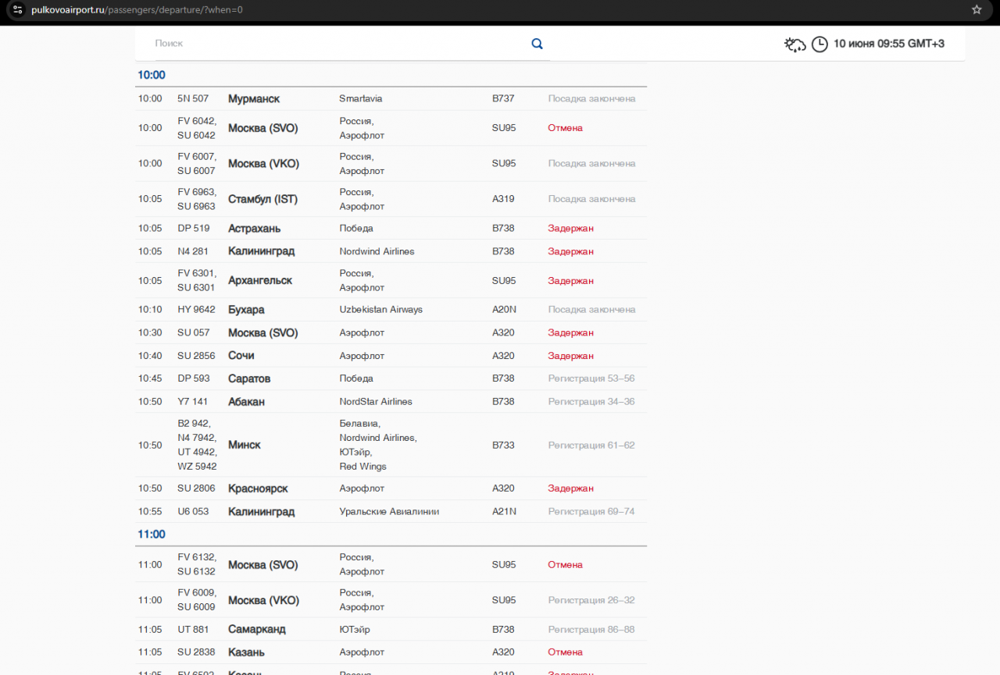Click the Казань flight SU 2838 destination
This screenshot has width=1000, height=675.
246,652
